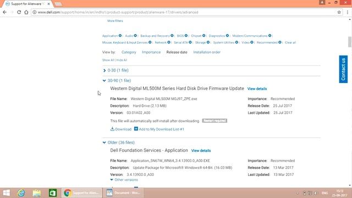Open a new browser tab

(x=58, y=4)
